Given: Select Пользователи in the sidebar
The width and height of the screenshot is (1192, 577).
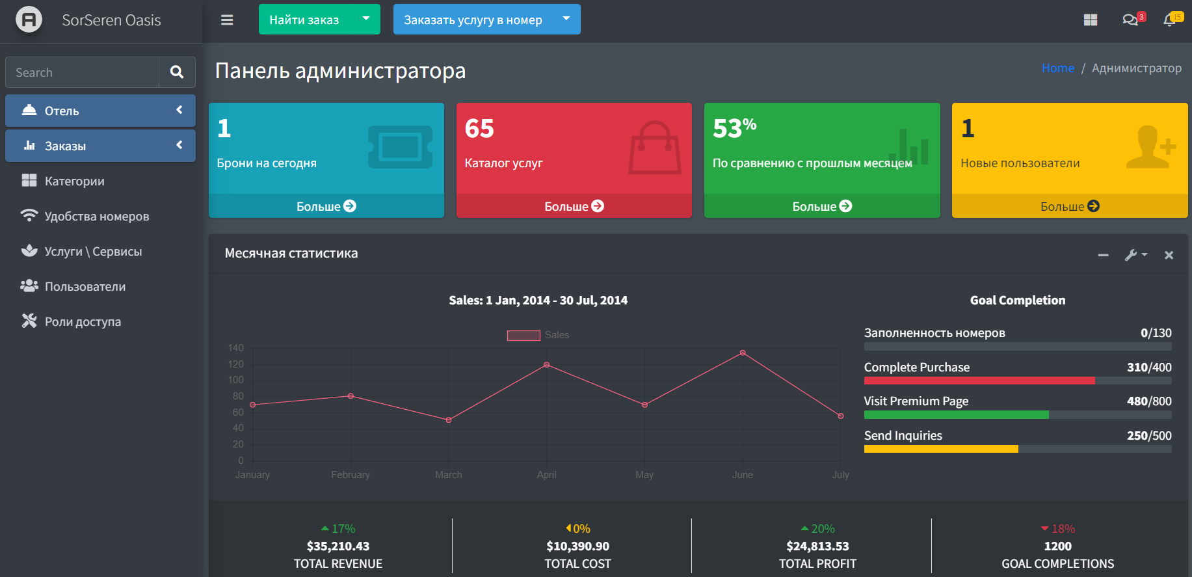Looking at the screenshot, I should (x=85, y=286).
